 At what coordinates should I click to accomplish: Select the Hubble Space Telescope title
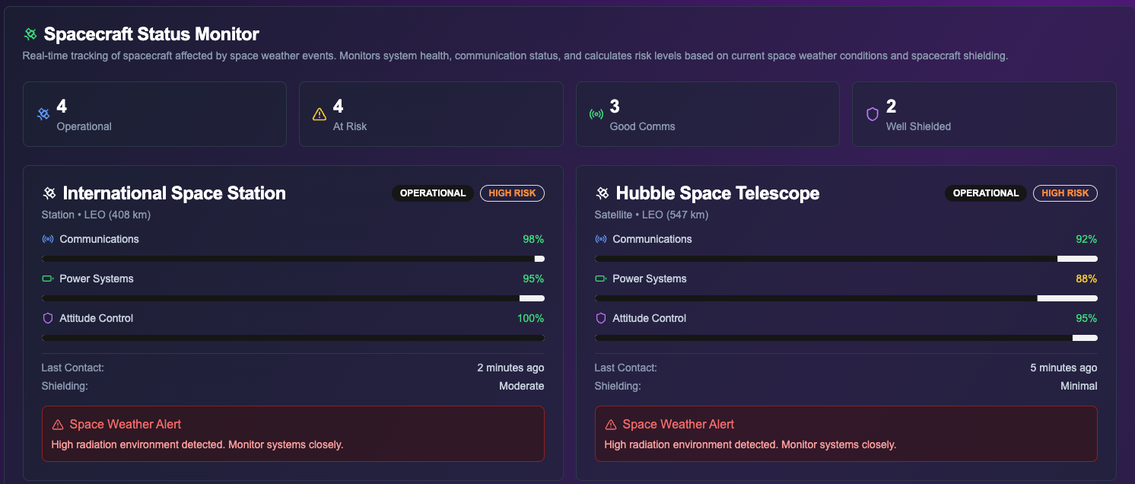coord(717,193)
